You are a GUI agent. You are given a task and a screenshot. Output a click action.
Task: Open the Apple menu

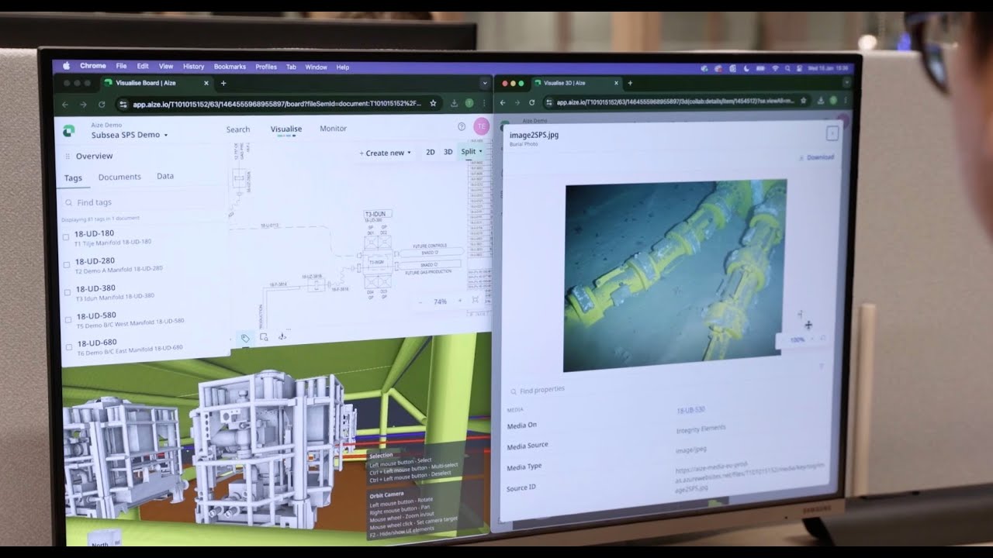click(x=66, y=66)
